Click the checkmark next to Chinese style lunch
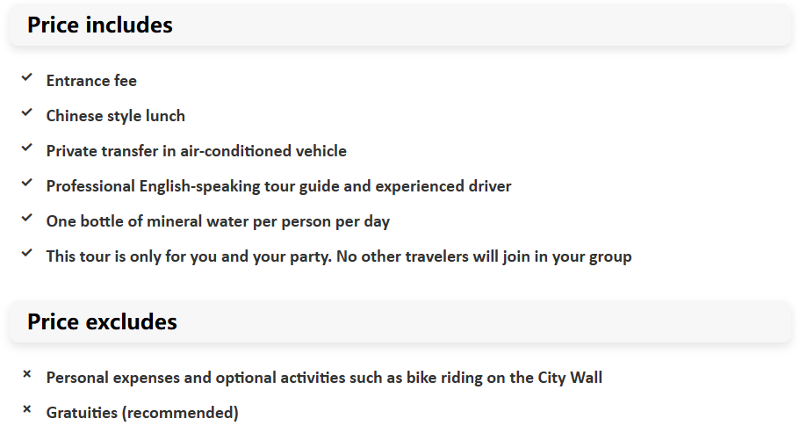Viewport: 807px width, 433px height. pyautogui.click(x=26, y=112)
